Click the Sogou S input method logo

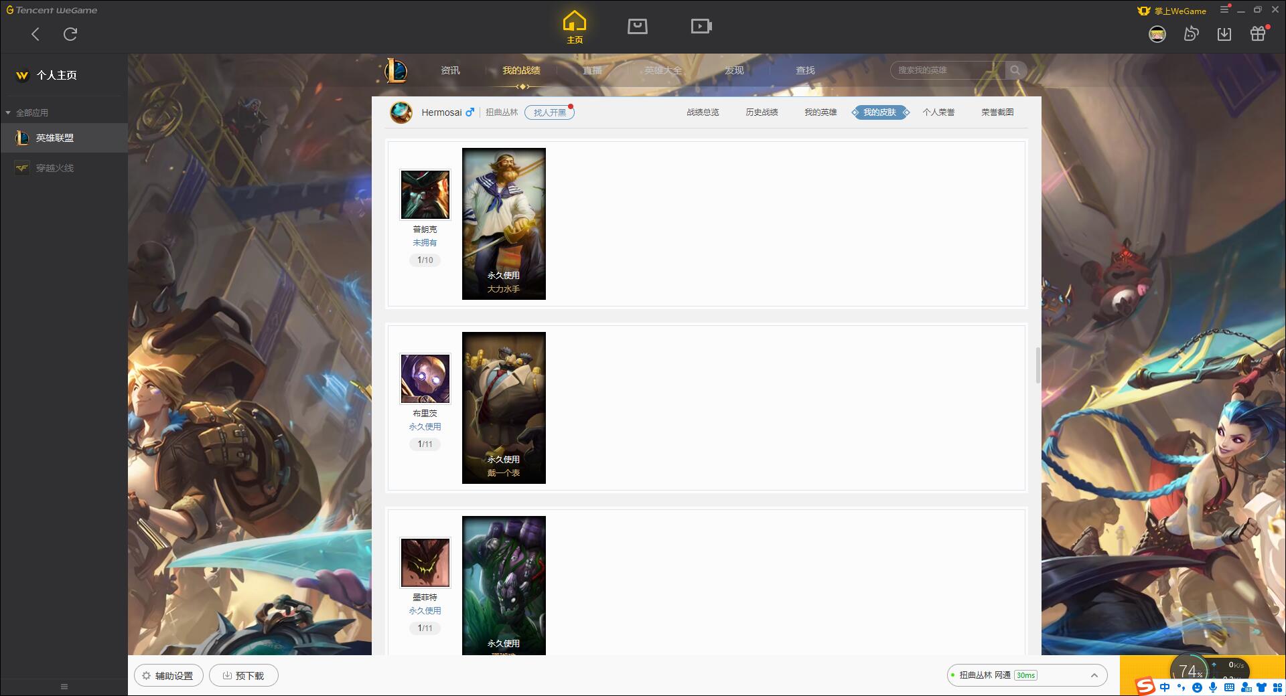[x=1145, y=687]
